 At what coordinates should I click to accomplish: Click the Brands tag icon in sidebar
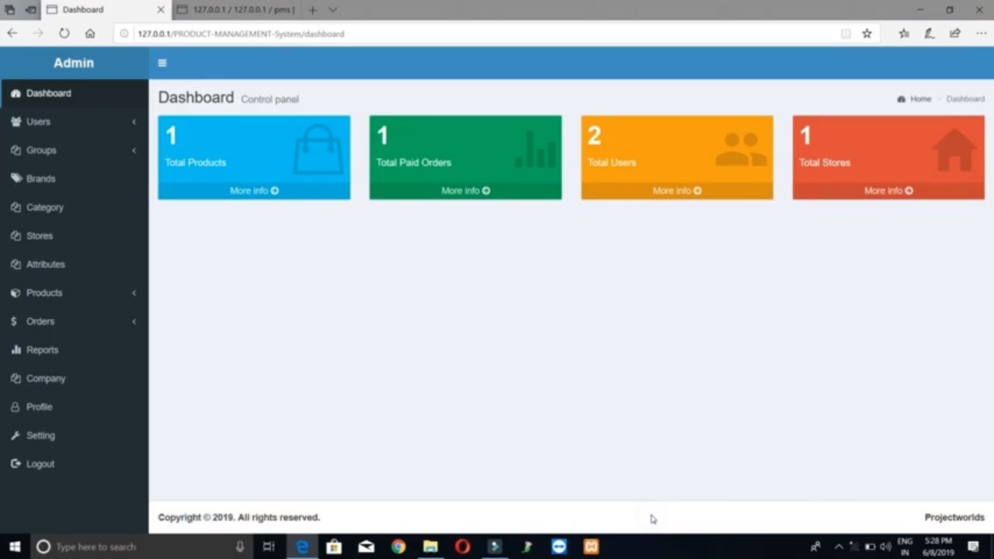coord(16,179)
